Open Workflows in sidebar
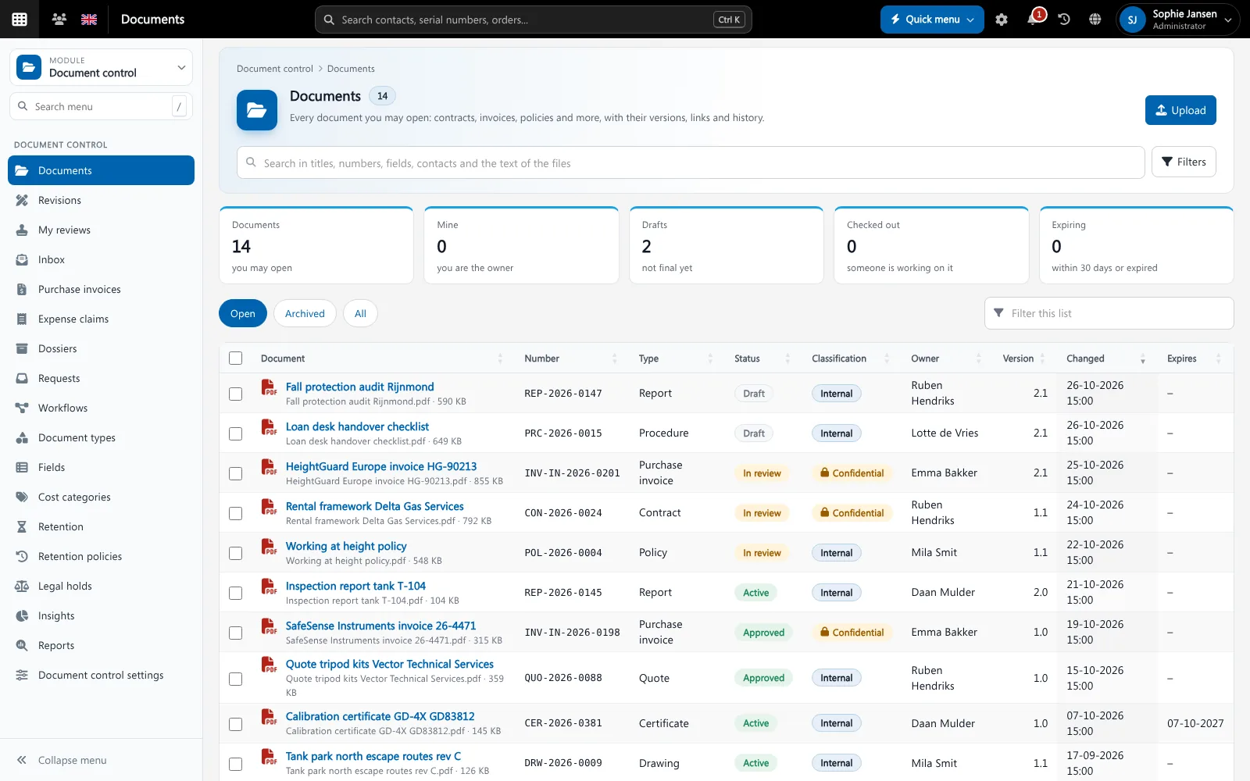This screenshot has height=781, width=1250. click(x=102, y=408)
